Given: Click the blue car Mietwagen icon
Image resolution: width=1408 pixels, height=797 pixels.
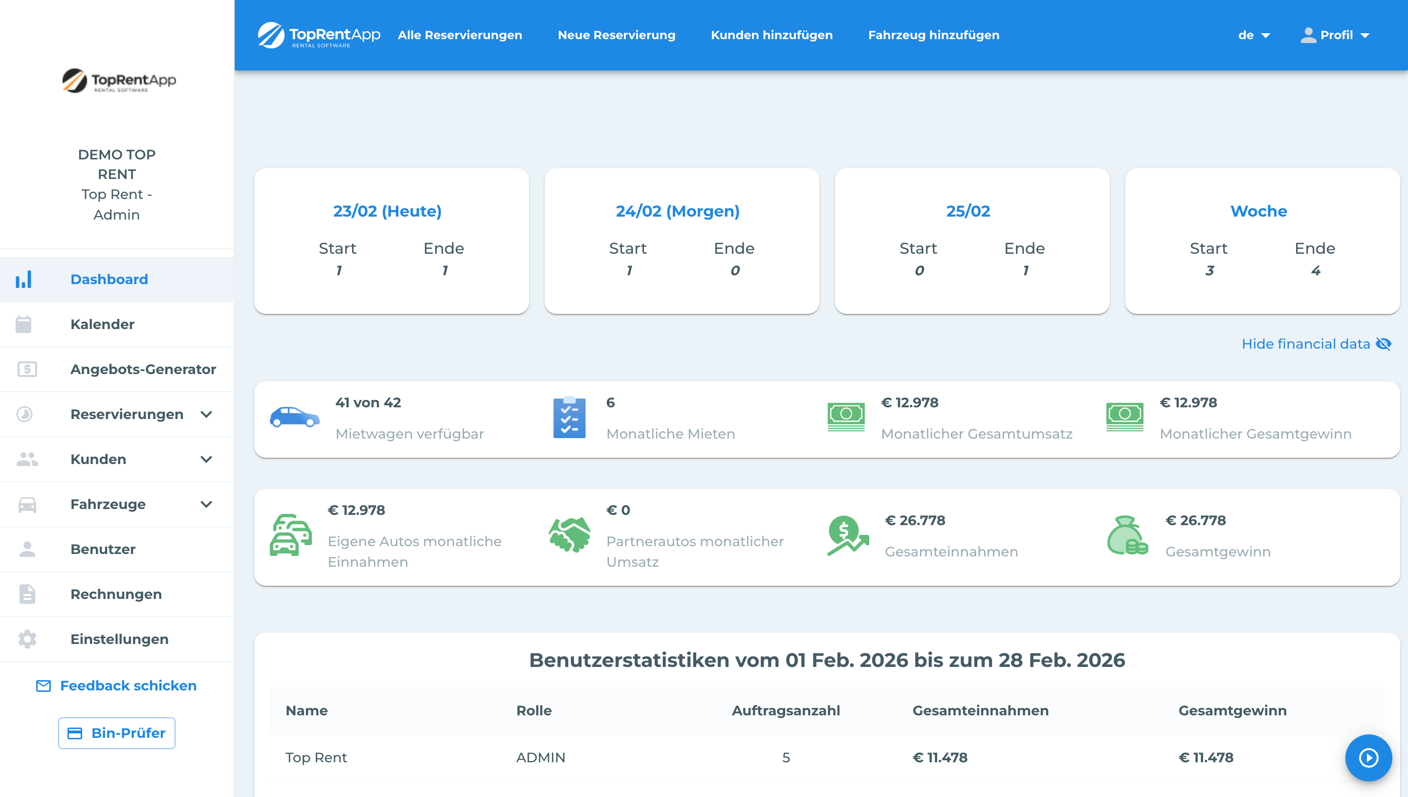Looking at the screenshot, I should click(294, 418).
